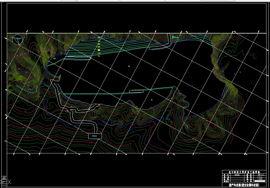Click the UCS X axis icon
The image size is (270, 188).
click(x=10, y=182)
